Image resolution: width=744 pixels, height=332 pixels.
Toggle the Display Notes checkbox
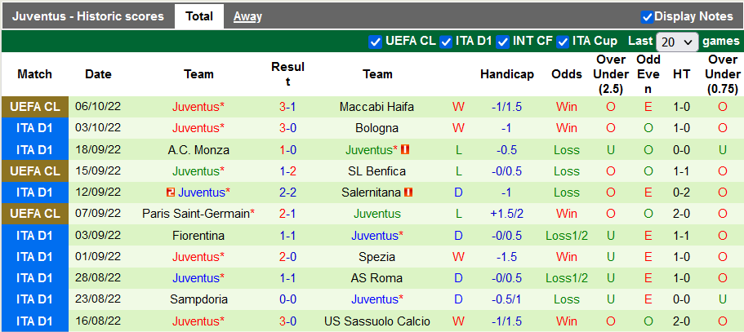pyautogui.click(x=647, y=16)
